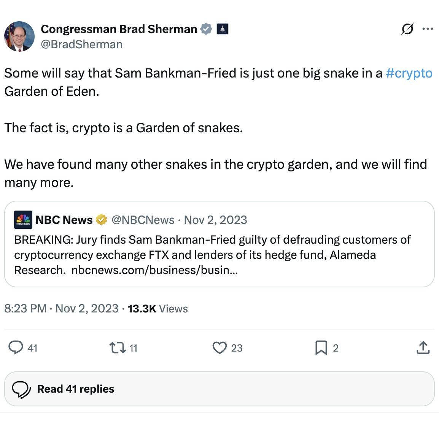Click the @NBCNews handle in quote
The width and height of the screenshot is (439, 447).
click(x=143, y=220)
